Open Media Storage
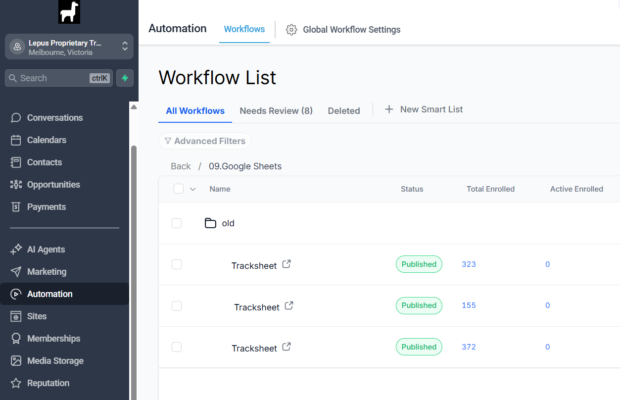This screenshot has width=620, height=400. pos(54,360)
